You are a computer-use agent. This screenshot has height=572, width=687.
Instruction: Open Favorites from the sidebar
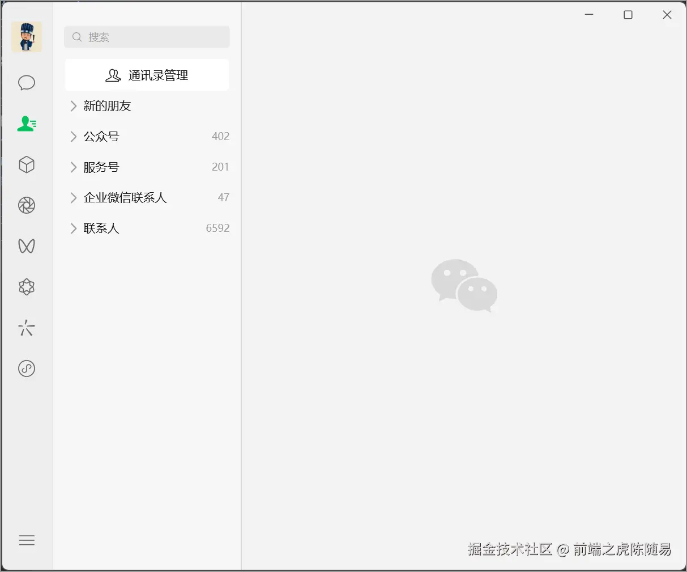pos(26,164)
